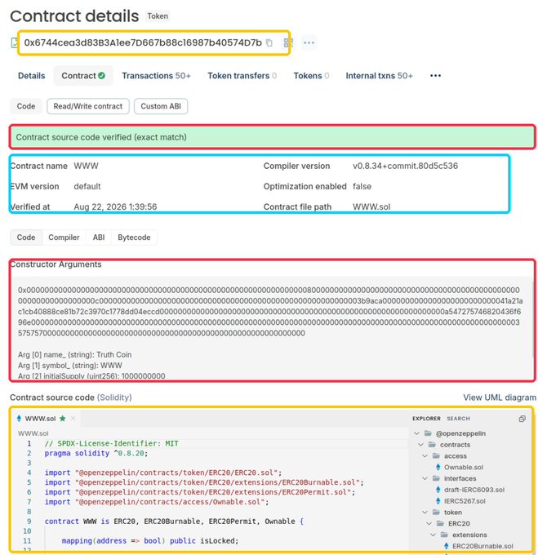Viewport: 538px width, 555px height.
Task: Copy the contract address to clipboard
Action: tap(269, 42)
